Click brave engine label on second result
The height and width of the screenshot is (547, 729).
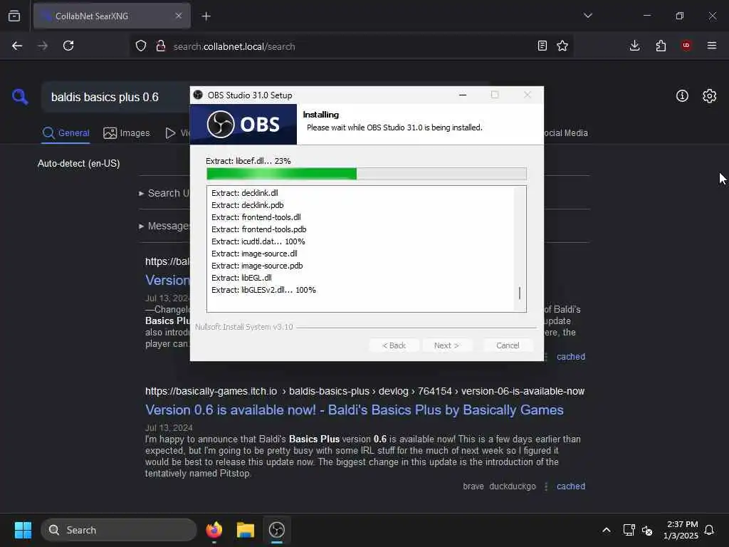click(x=473, y=486)
